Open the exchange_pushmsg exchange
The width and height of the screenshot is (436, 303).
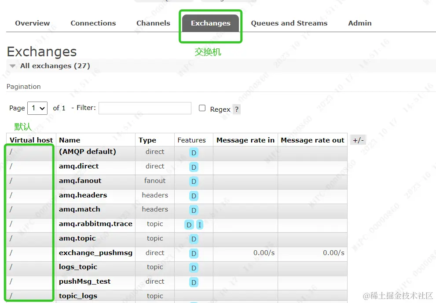click(x=95, y=253)
